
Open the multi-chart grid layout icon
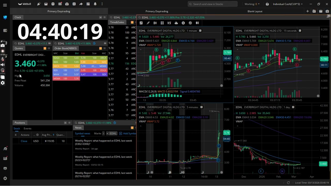click(162, 23)
